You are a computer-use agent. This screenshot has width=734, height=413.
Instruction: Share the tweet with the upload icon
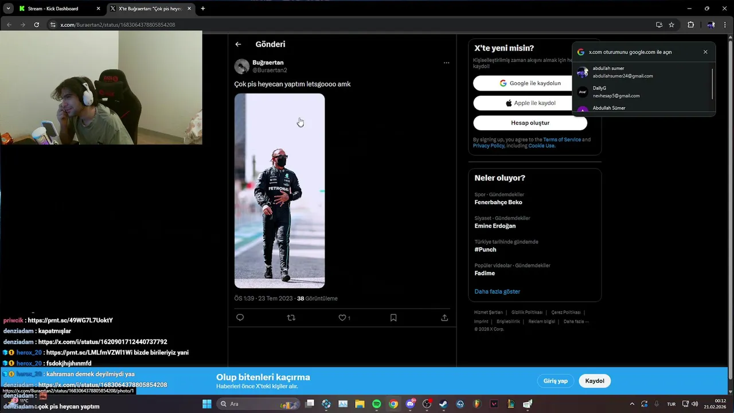pos(444,317)
